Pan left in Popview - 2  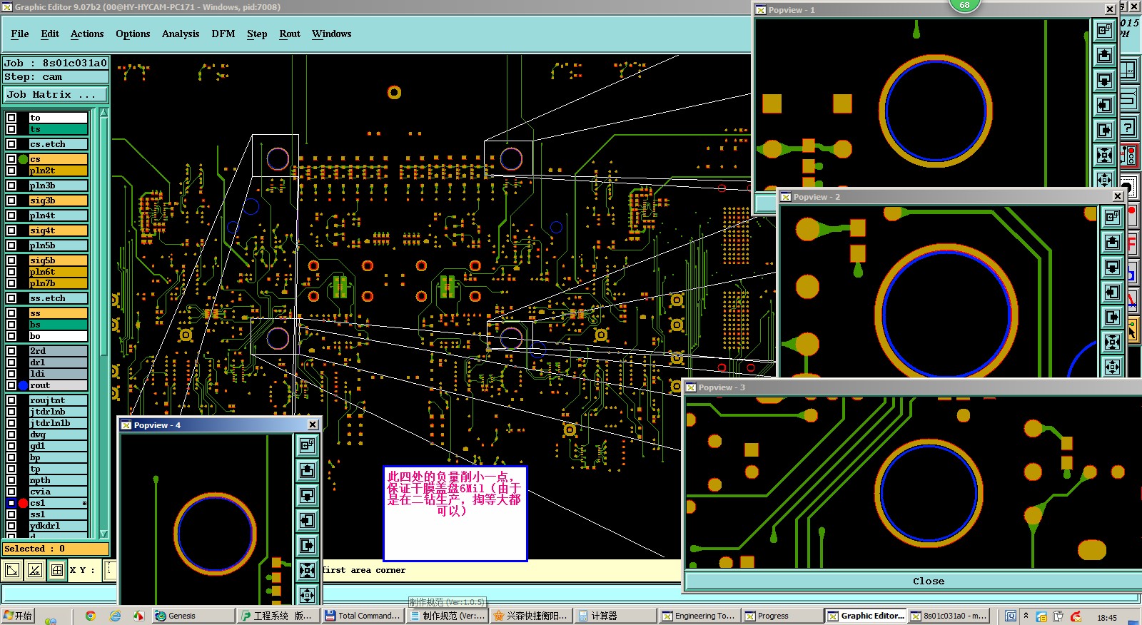tap(1112, 292)
